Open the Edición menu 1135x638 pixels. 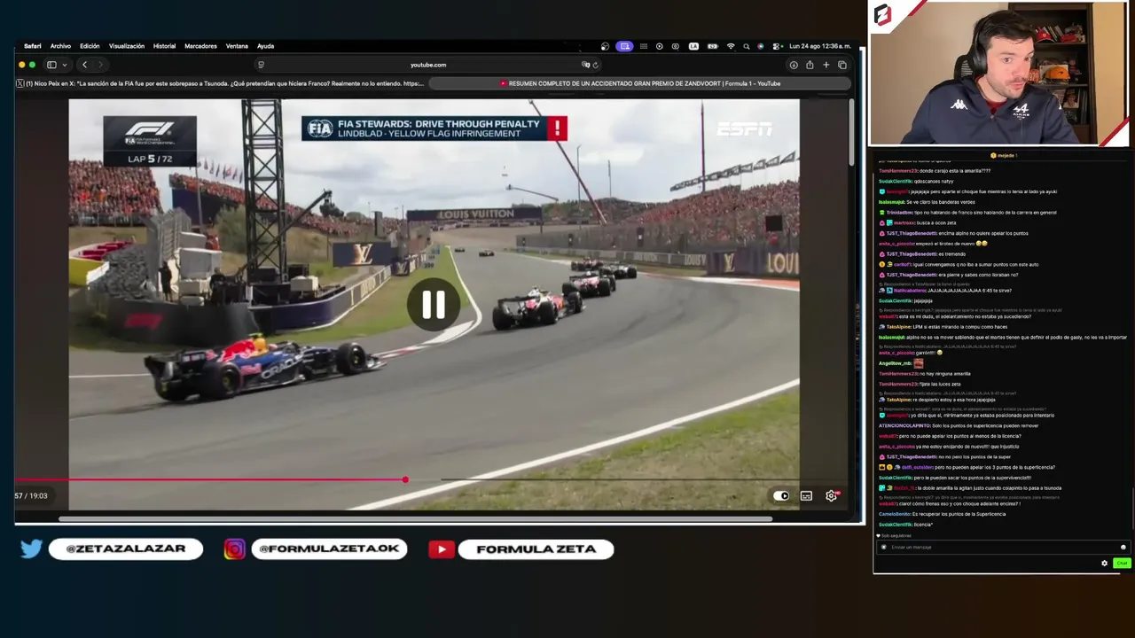[90, 46]
